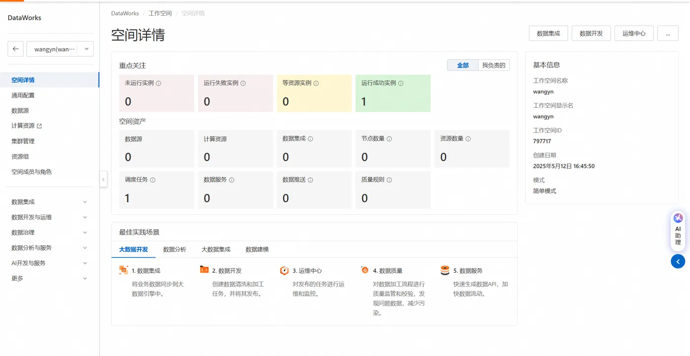
Task: Click the info icon beside 质量规则
Action: (389, 180)
